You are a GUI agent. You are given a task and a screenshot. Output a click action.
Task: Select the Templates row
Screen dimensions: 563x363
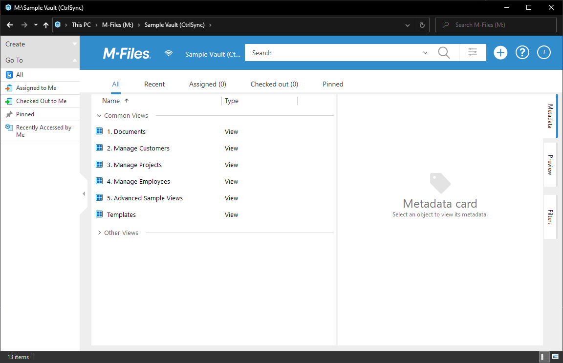coord(213,214)
